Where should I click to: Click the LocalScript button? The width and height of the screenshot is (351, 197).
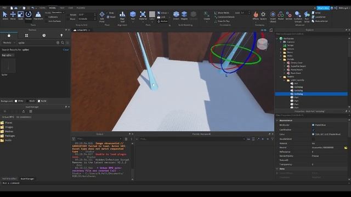(319, 17)
